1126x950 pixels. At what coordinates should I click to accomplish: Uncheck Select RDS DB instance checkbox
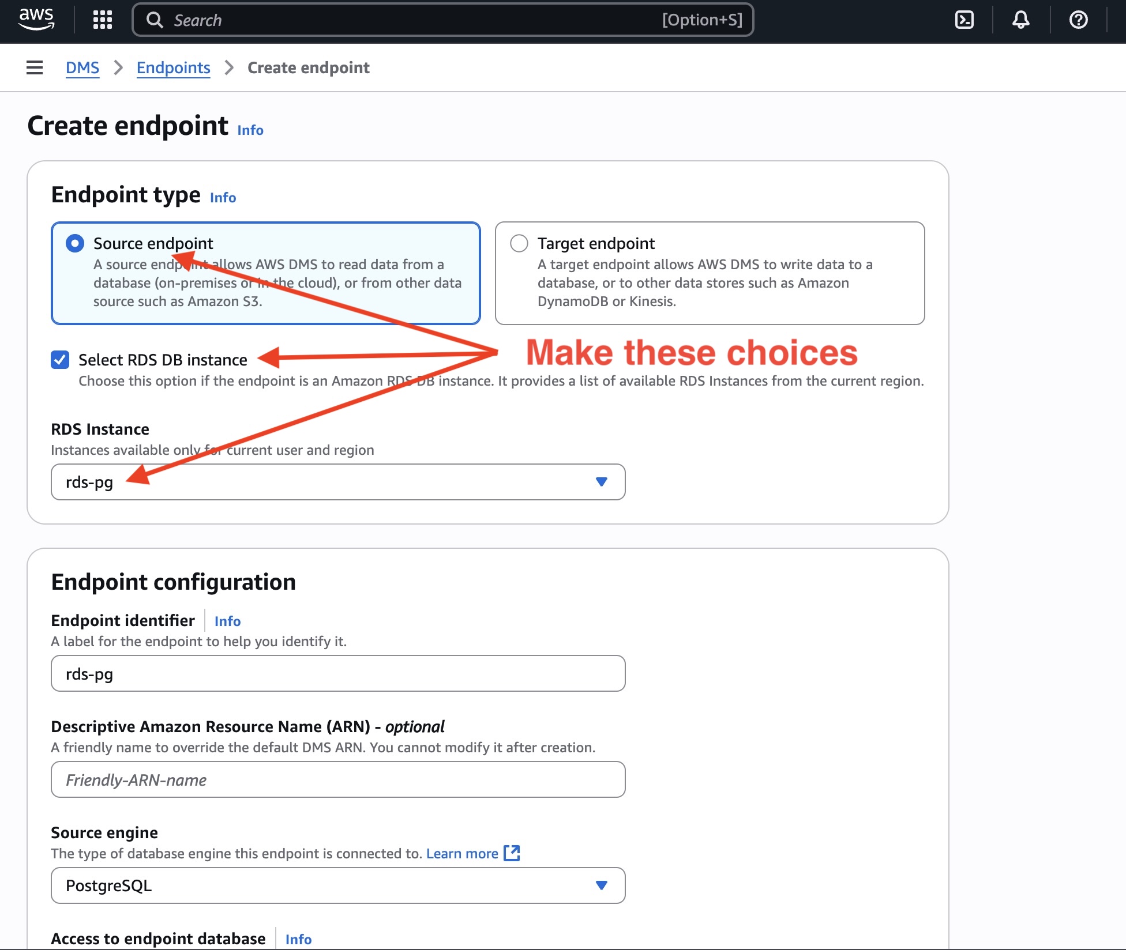click(x=60, y=360)
